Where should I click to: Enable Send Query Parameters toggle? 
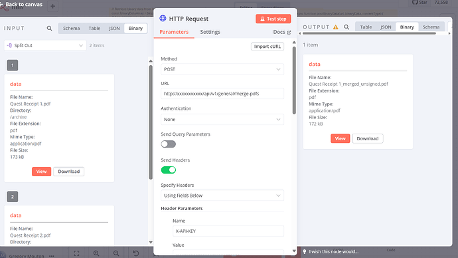168,144
